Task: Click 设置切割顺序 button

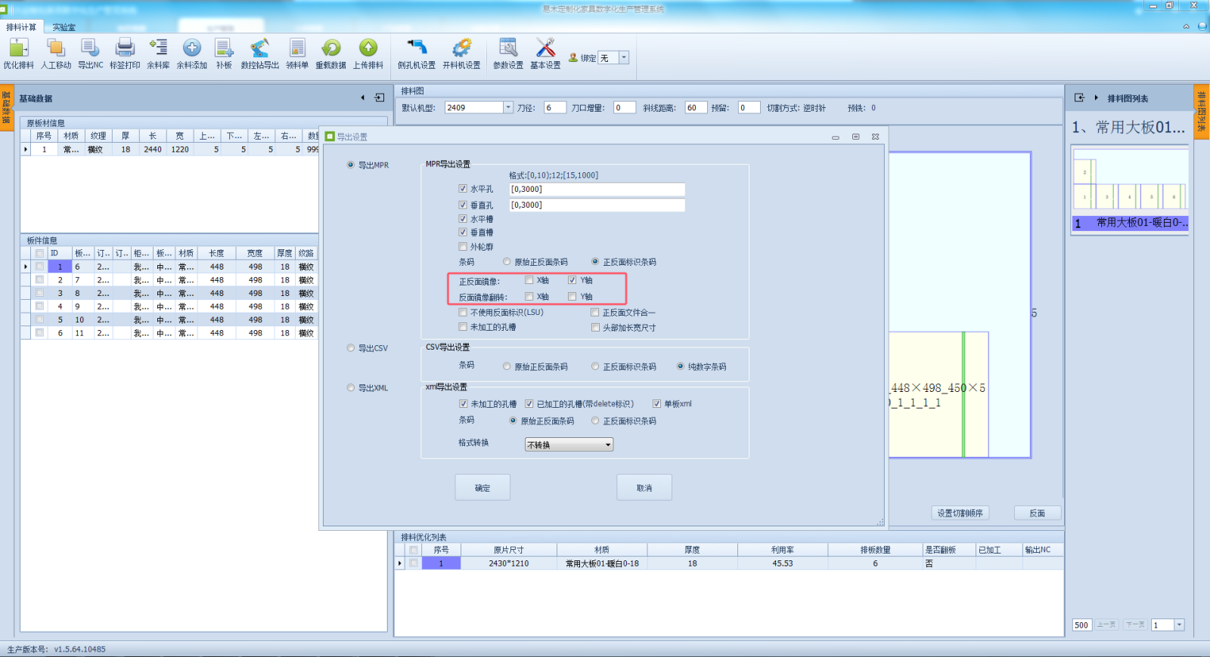Action: coord(960,514)
